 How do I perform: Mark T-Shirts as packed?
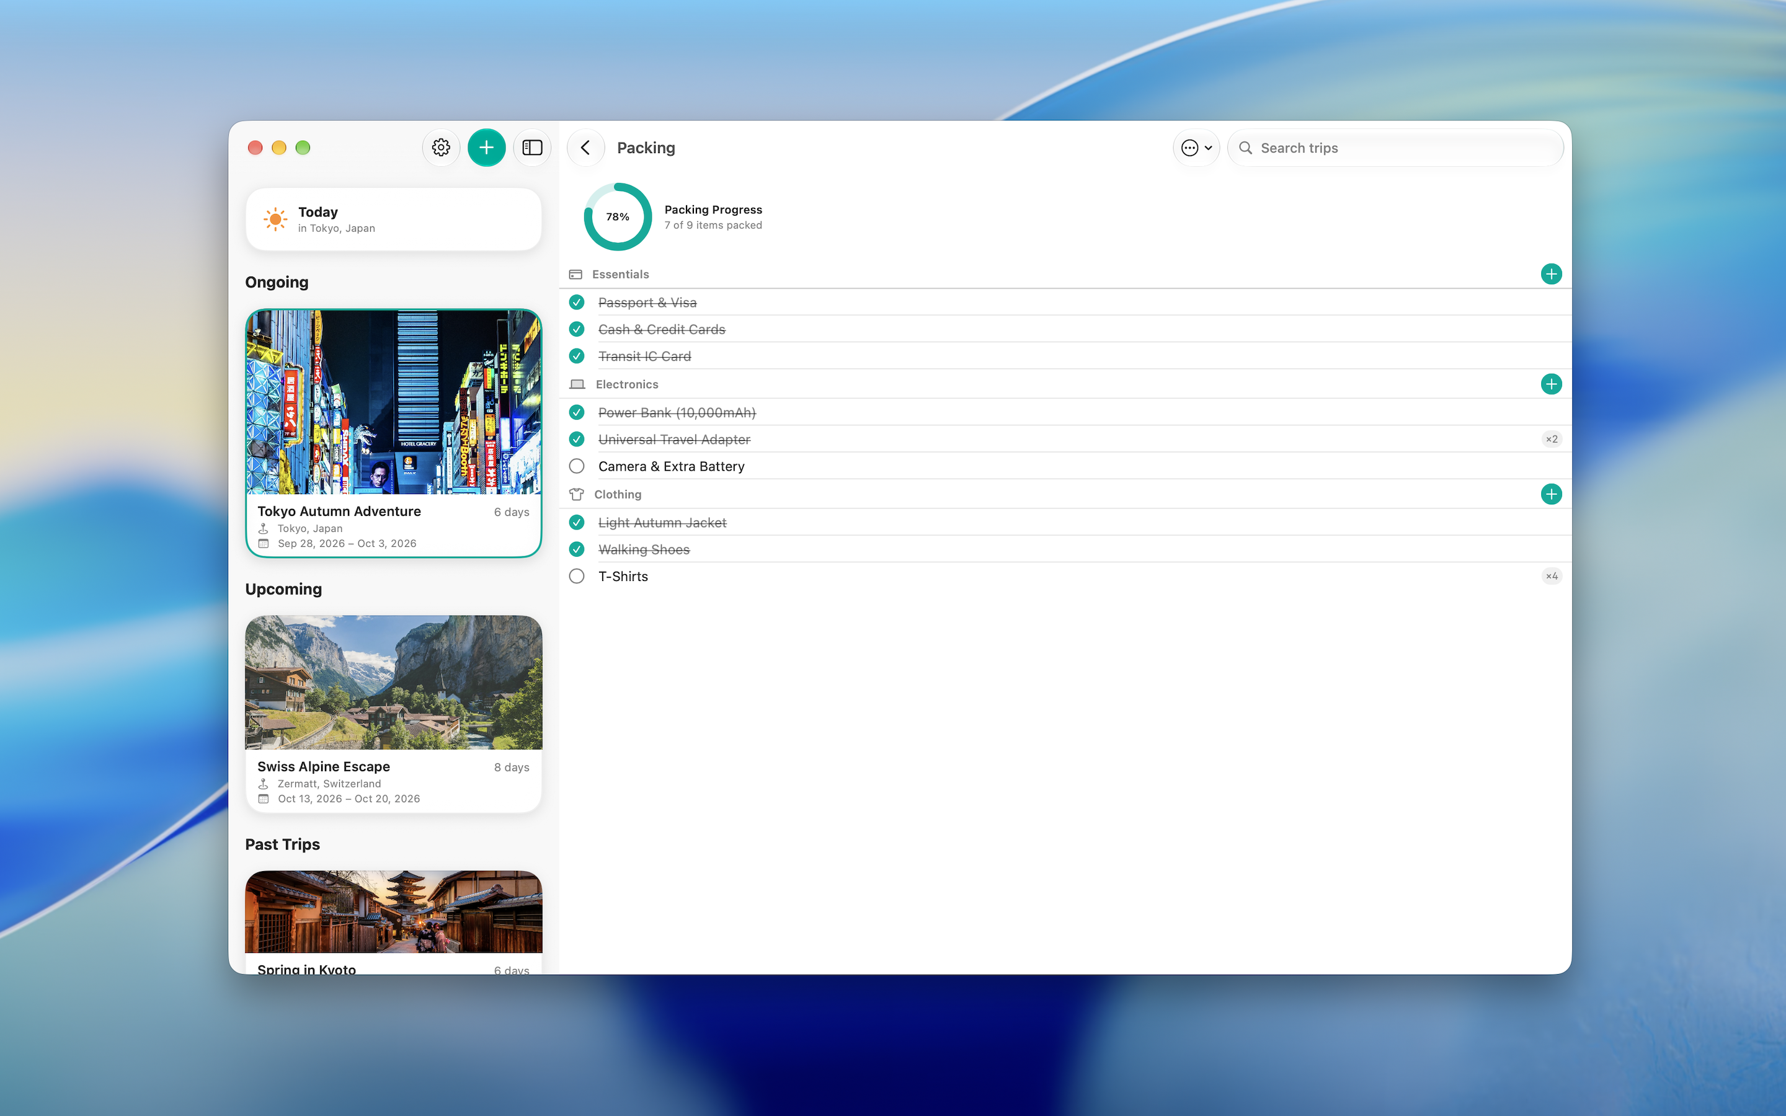577,577
